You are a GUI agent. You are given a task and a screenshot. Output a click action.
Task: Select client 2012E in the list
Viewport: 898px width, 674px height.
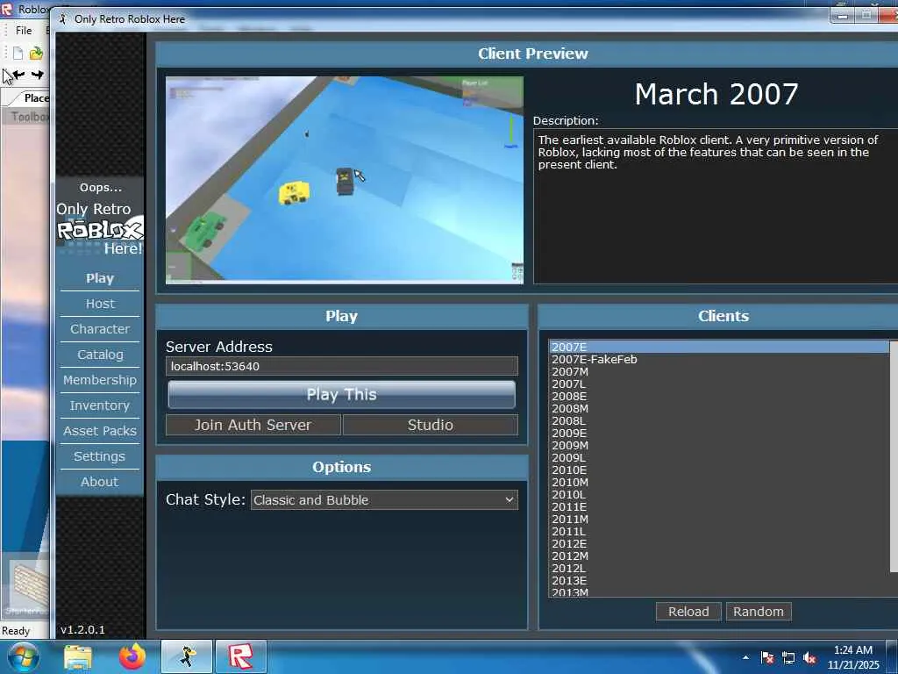(719, 543)
